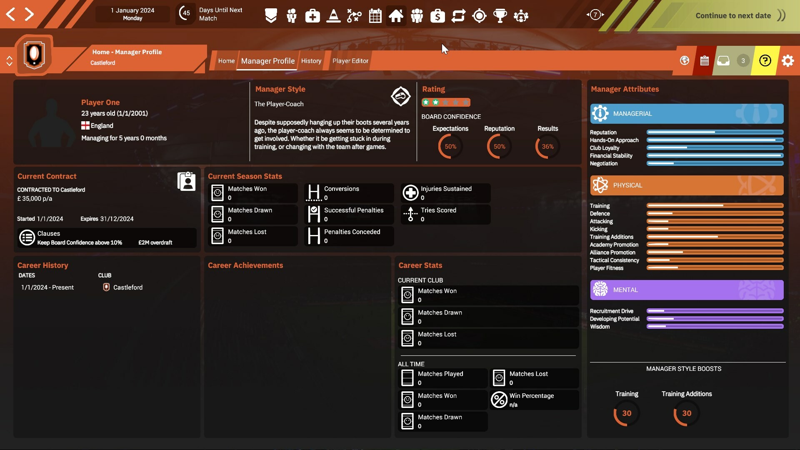800x450 pixels.
Task: Open the Medical Centre icon
Action: [x=312, y=15]
